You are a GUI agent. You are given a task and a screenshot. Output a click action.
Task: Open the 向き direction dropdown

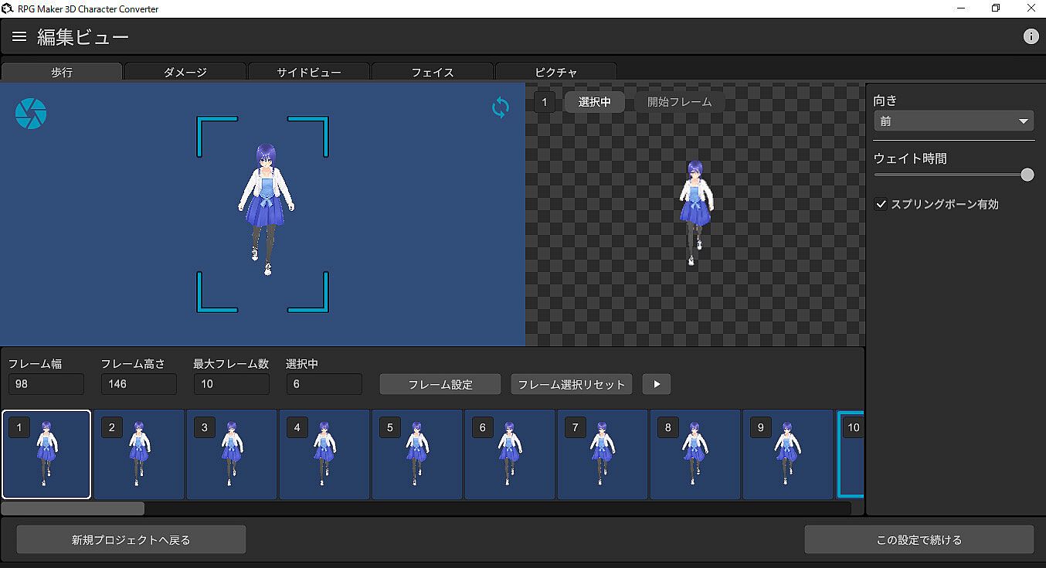[953, 121]
